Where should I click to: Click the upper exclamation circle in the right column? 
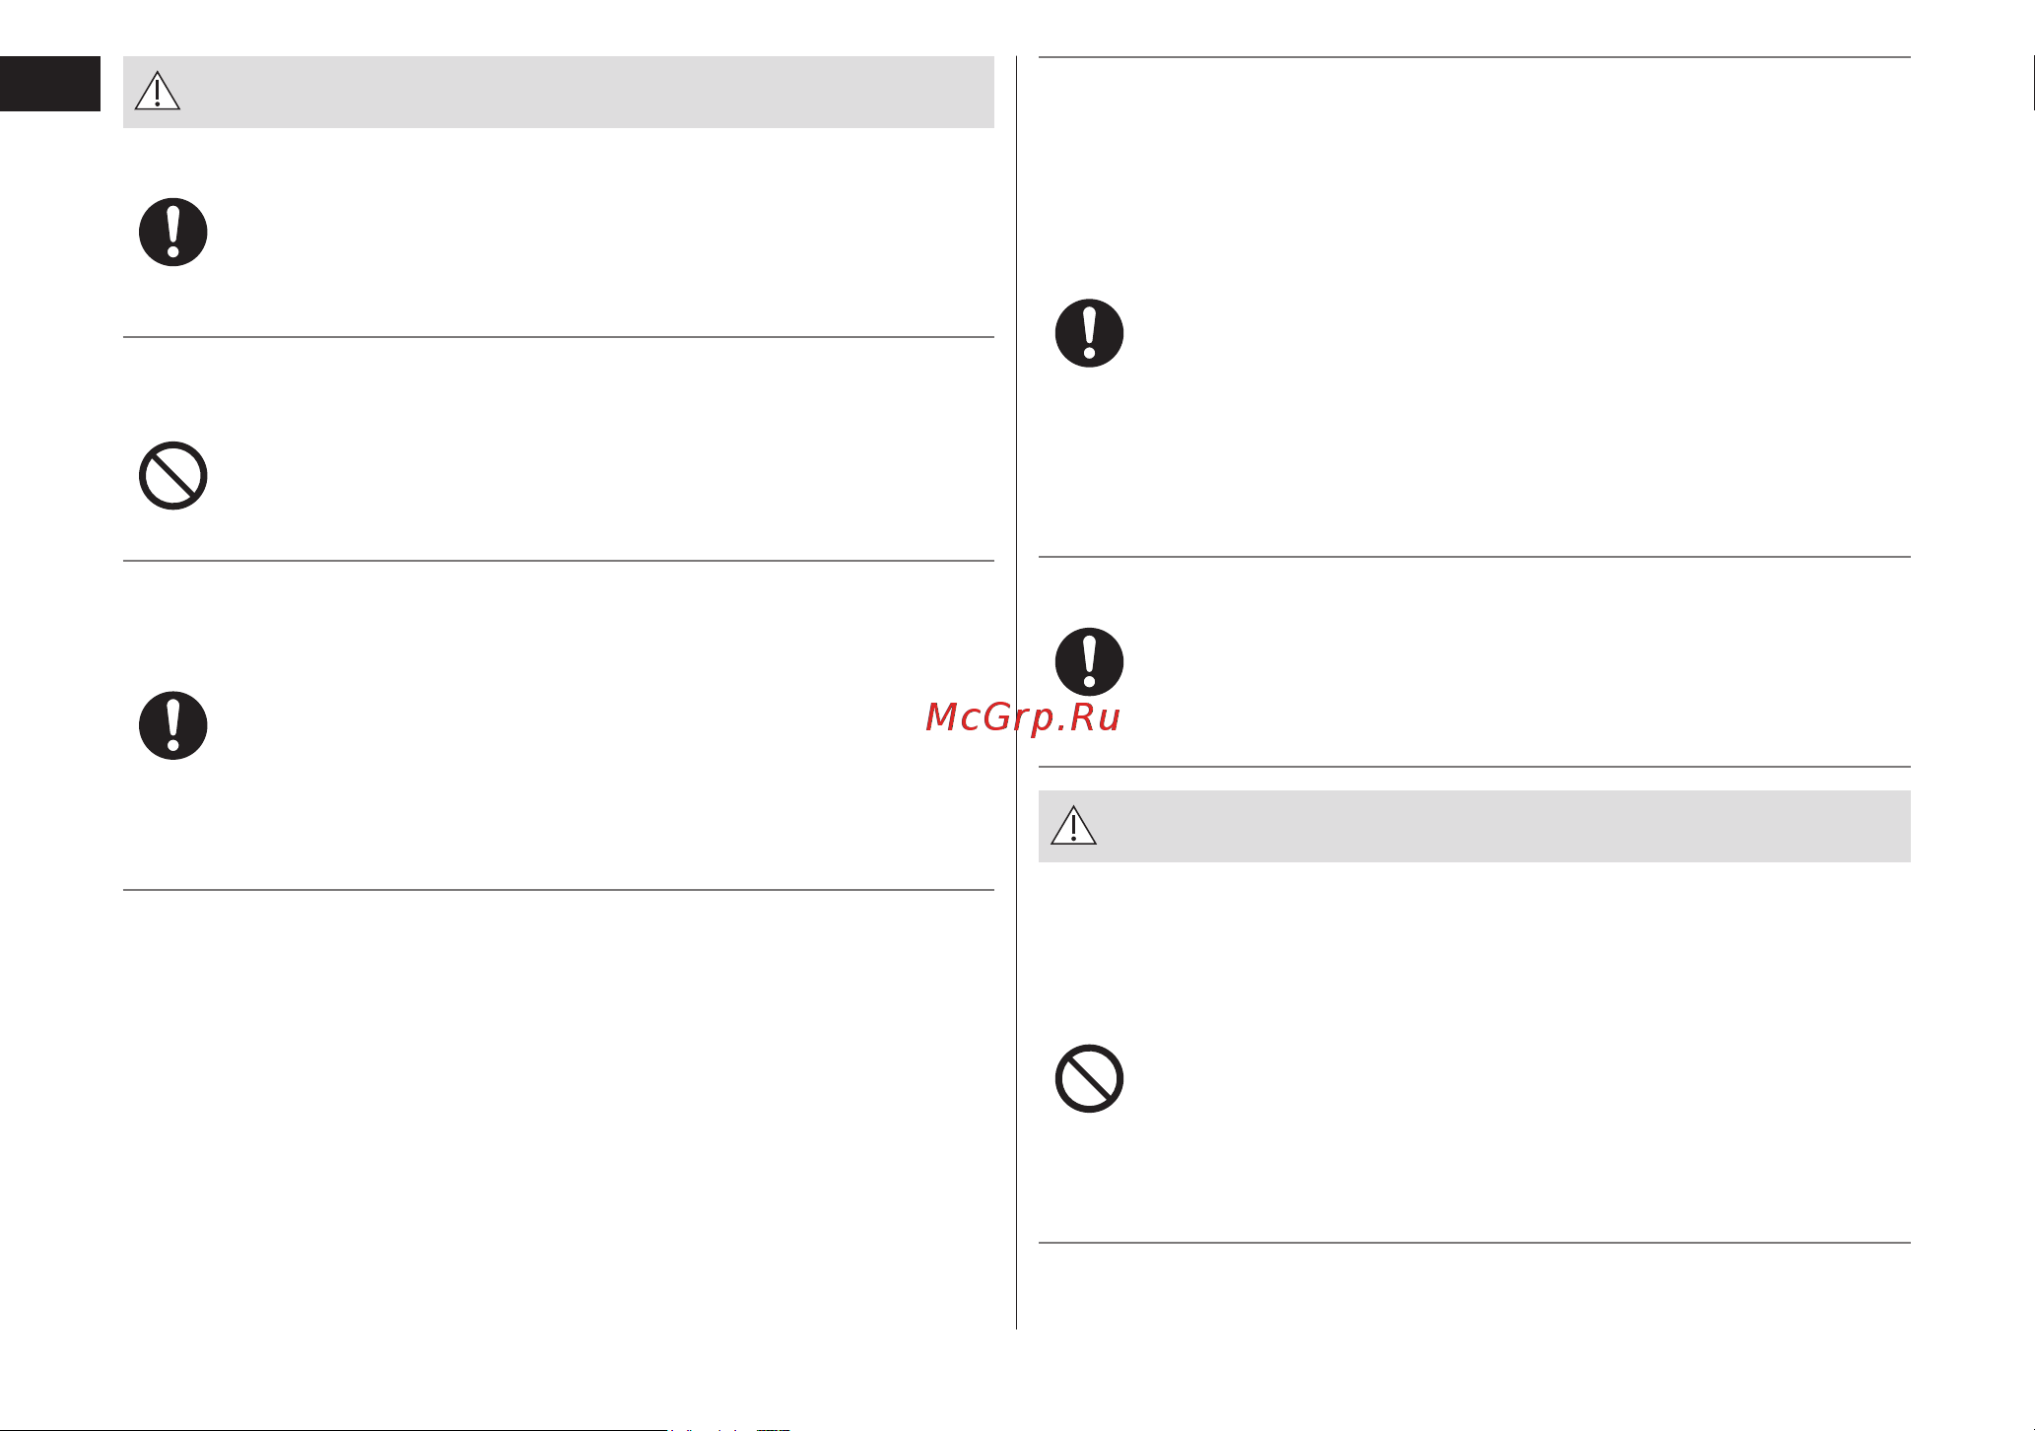[1090, 333]
